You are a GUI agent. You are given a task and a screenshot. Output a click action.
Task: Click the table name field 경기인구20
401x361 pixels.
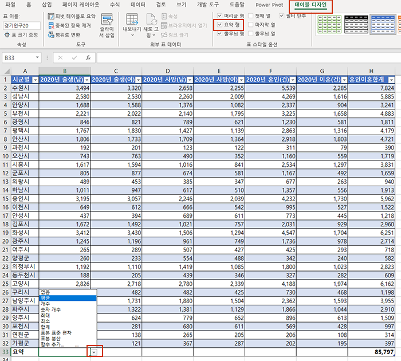pos(22,26)
